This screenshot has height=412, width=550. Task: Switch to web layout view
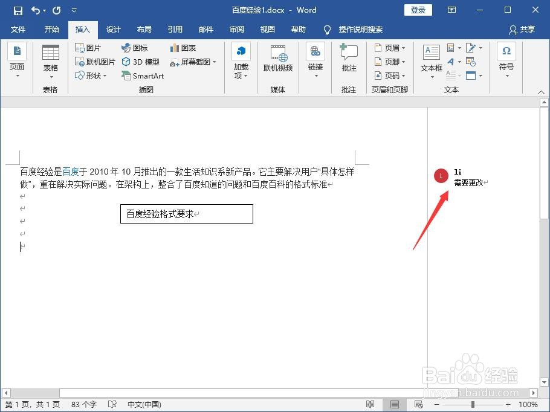tap(418, 404)
